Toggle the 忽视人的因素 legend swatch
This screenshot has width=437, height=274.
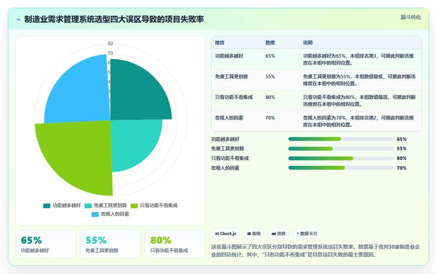pos(95,214)
